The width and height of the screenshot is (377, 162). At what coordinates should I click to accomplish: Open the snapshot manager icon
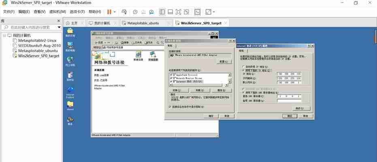pyautogui.click(x=151, y=12)
